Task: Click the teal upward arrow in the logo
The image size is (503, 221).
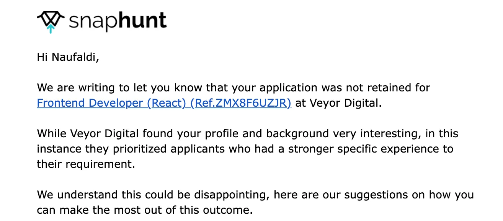Action: click(x=51, y=29)
